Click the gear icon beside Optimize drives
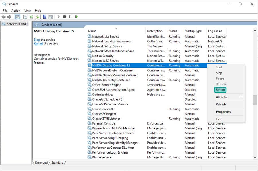Viewport: 258px width, 171px height. point(89,94)
